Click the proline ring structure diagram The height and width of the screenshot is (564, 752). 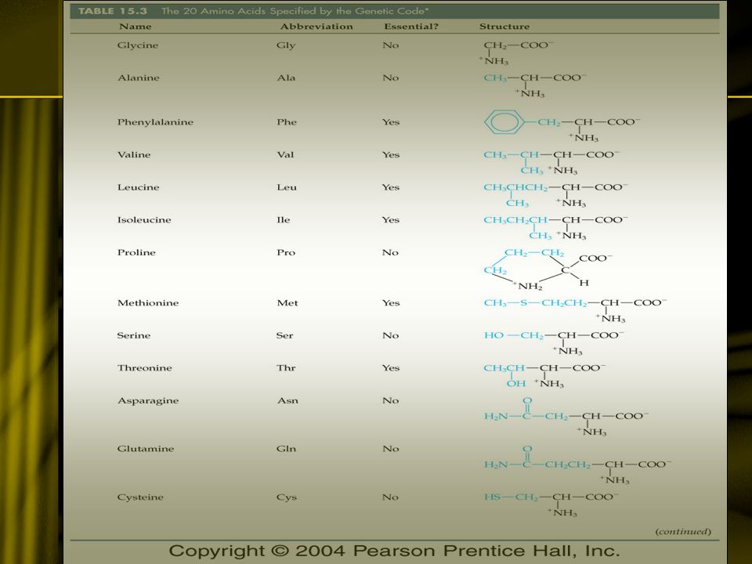tap(548, 269)
